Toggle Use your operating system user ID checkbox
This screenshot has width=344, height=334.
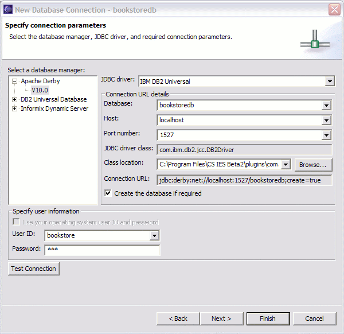tap(16, 222)
